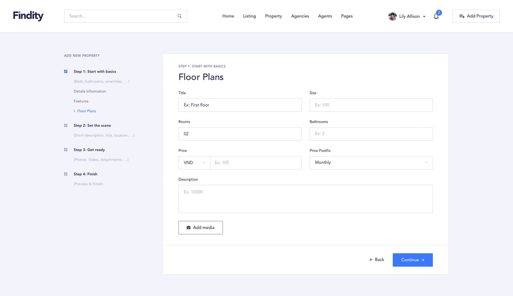Expand the Price Postfix Monthly dropdown

point(371,163)
